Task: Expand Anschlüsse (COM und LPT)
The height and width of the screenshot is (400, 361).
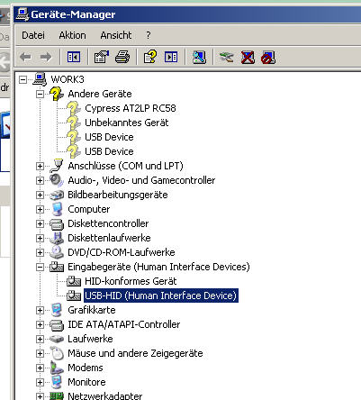Action: 40,166
